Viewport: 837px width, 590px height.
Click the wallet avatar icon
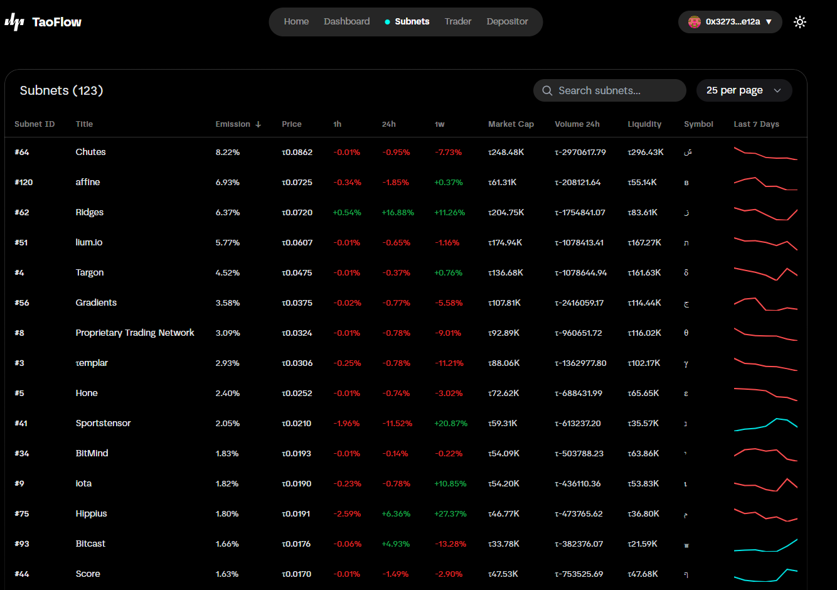click(694, 22)
